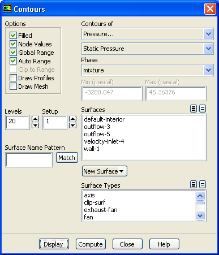Click the Surface Name Pattern field
Screen dimensions: 219x255
coord(29,160)
